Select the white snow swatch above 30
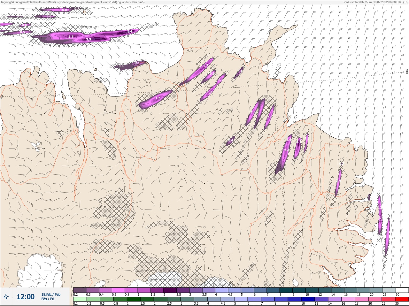This screenshot has width=409, height=306. click(x=402, y=290)
